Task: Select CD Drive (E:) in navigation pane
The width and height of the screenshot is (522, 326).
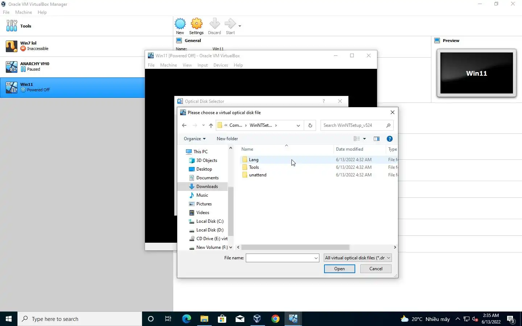Action: click(x=212, y=239)
